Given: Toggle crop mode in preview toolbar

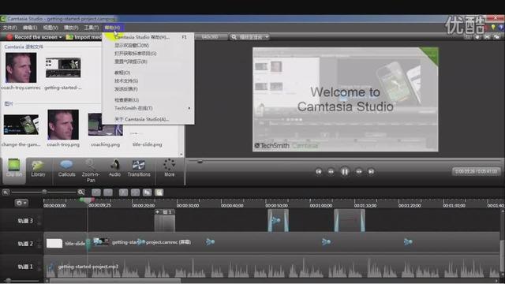Looking at the screenshot, I should [468, 37].
